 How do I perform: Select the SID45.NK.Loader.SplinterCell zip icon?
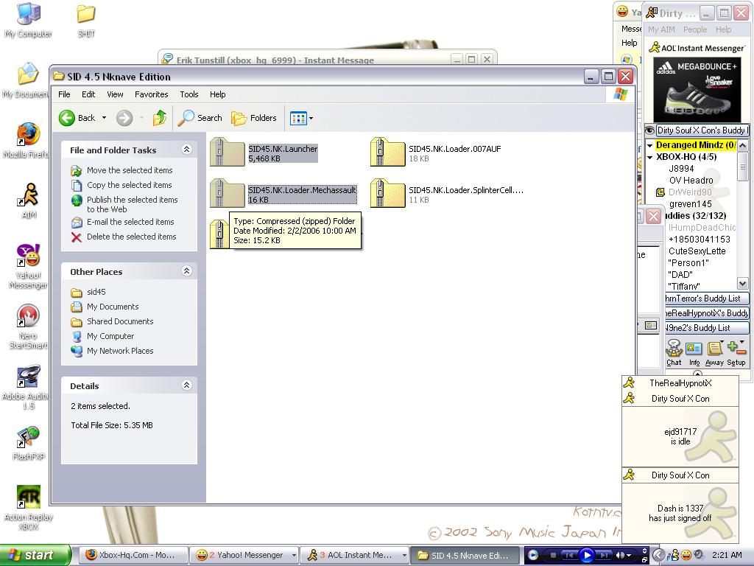(387, 194)
